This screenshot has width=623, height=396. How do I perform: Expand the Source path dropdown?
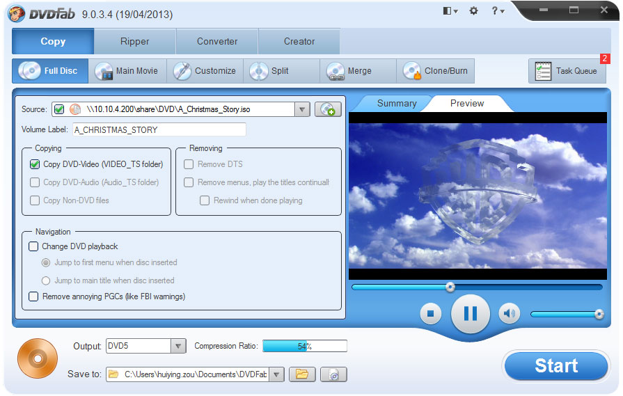[302, 109]
